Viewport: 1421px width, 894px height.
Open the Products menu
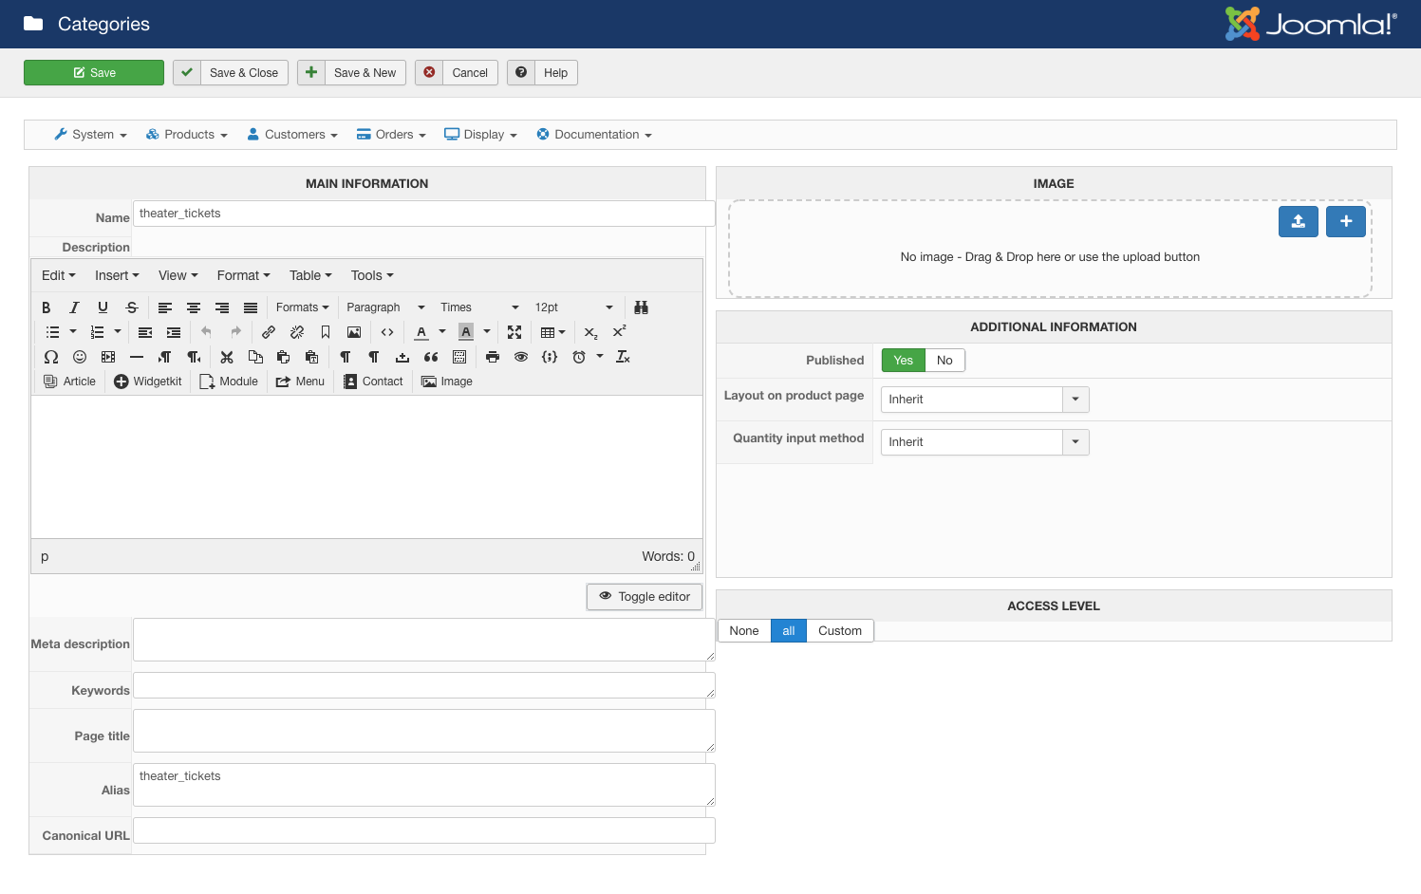(187, 135)
